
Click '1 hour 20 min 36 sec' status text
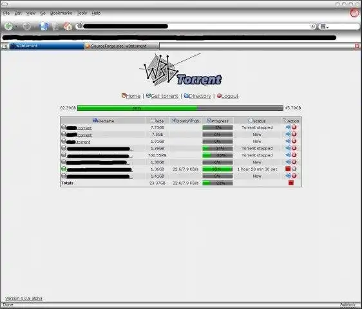point(257,169)
